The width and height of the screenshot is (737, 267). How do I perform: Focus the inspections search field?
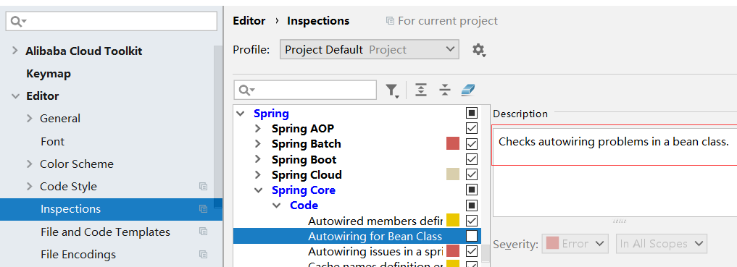pyautogui.click(x=305, y=90)
